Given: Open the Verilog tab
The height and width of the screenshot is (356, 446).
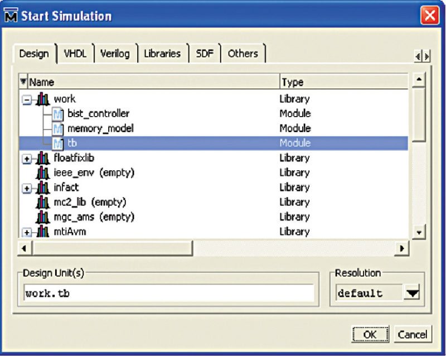Looking at the screenshot, I should pyautogui.click(x=115, y=54).
